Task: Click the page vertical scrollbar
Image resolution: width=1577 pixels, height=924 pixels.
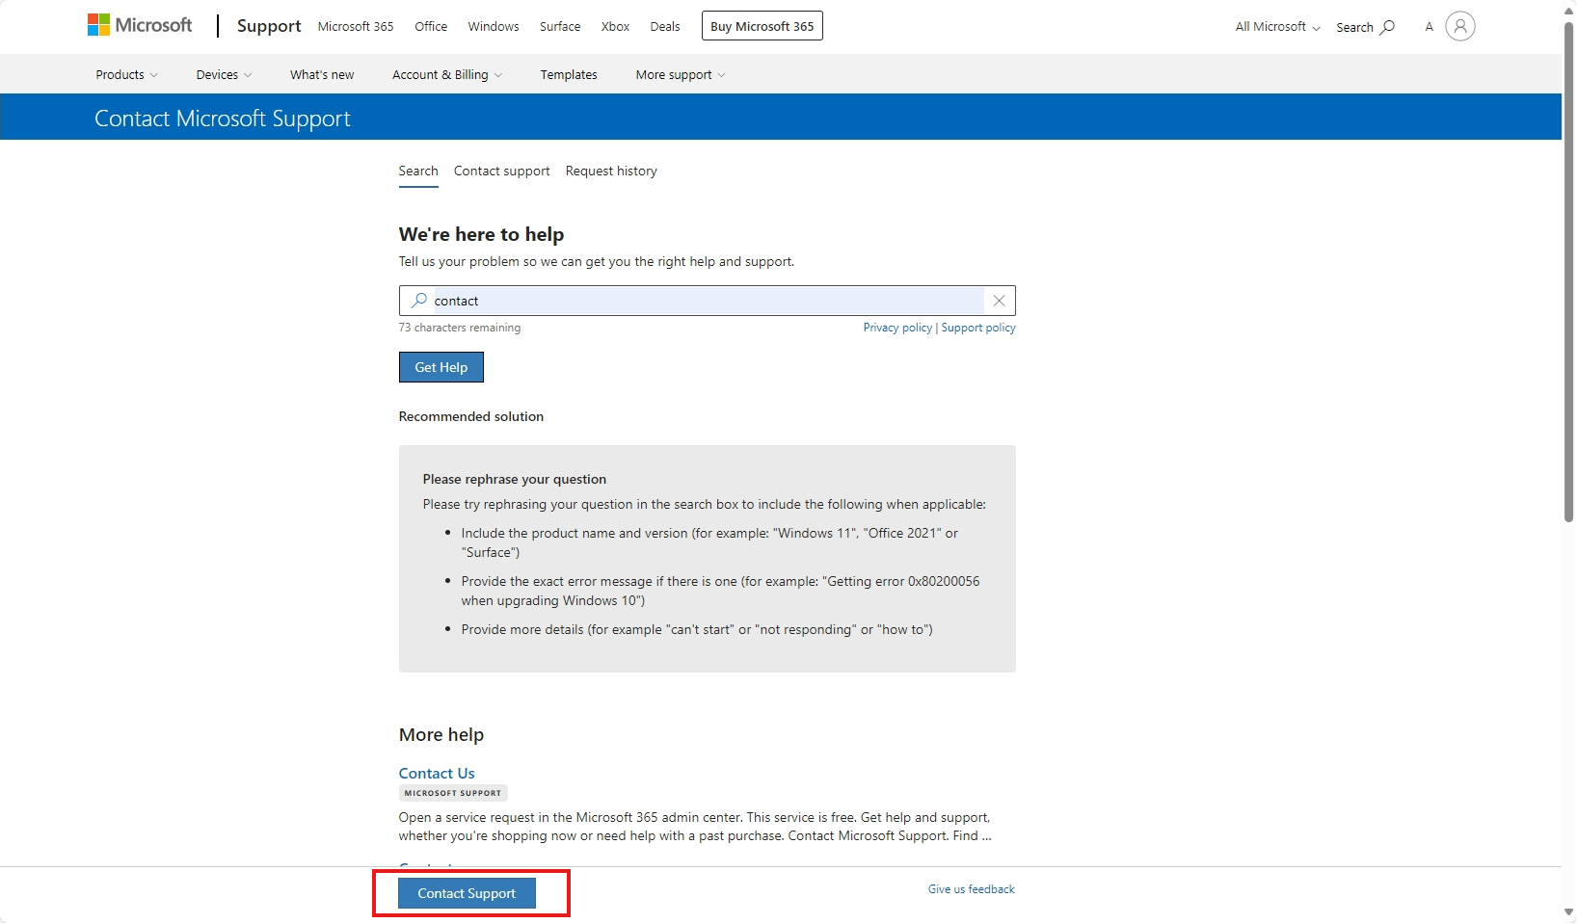Action: [x=1569, y=272]
